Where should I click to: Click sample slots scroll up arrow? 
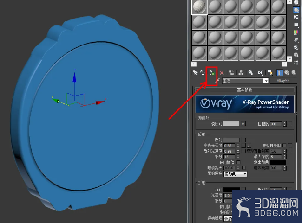click(x=289, y=2)
